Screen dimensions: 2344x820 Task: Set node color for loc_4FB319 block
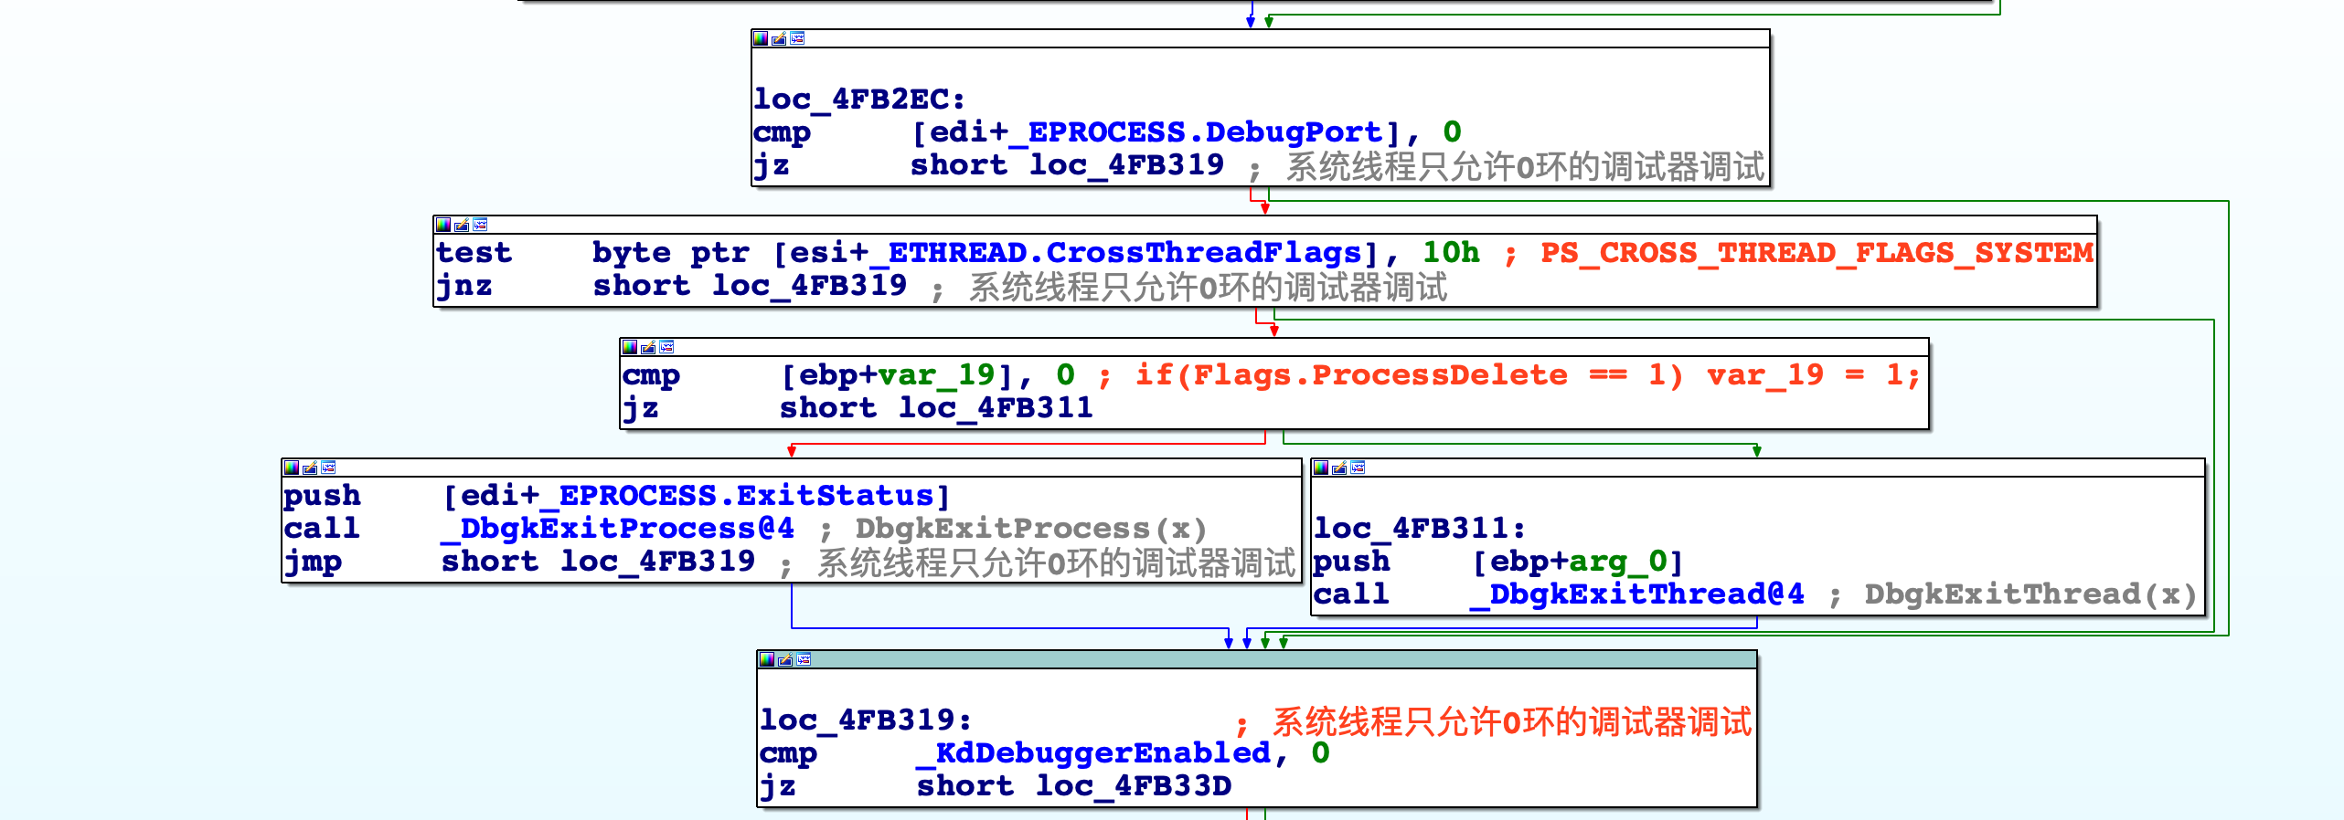767,659
